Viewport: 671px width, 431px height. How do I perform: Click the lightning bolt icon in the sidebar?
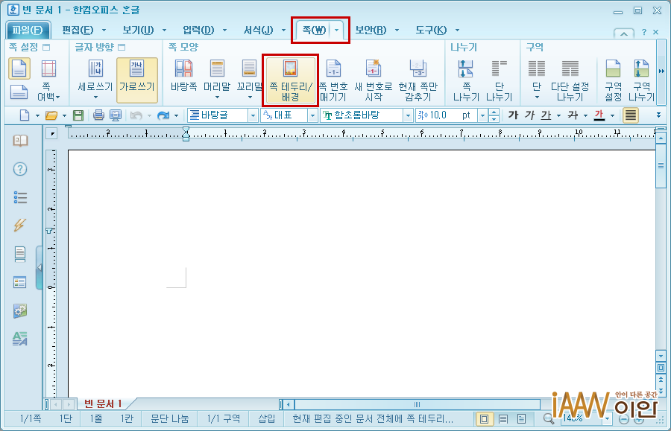coord(19,225)
